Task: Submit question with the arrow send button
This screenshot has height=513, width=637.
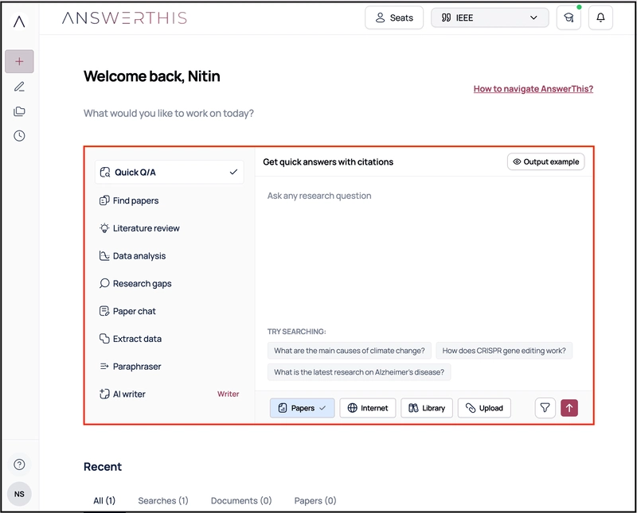Action: pos(569,408)
